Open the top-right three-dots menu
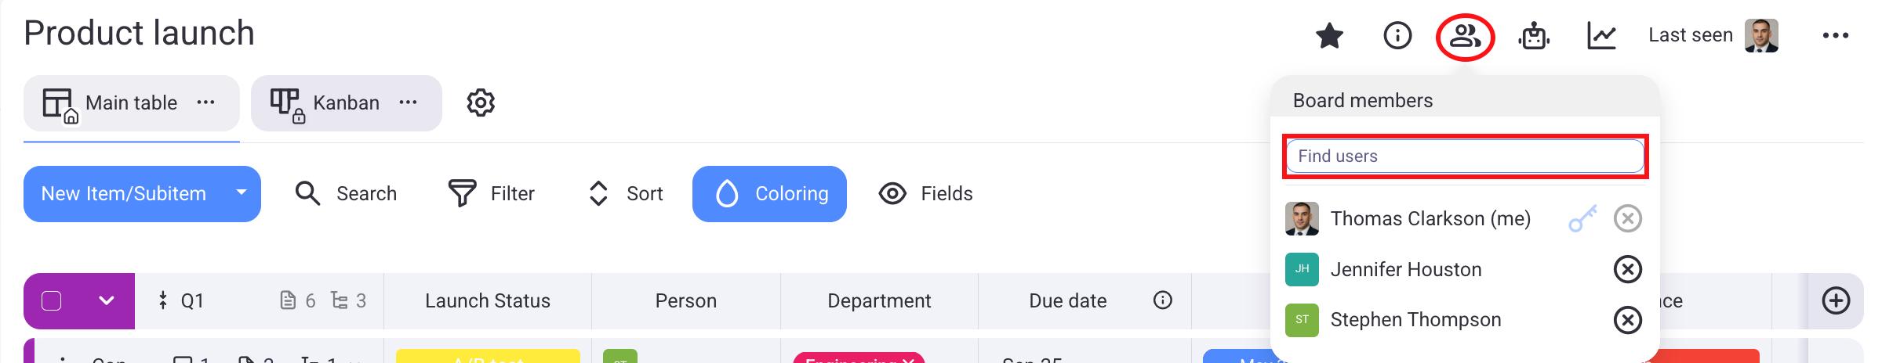The height and width of the screenshot is (363, 1882). [1835, 36]
